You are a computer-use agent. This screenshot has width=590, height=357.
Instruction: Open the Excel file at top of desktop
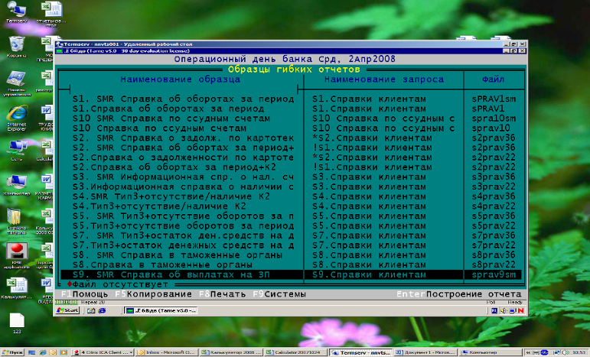(51, 12)
